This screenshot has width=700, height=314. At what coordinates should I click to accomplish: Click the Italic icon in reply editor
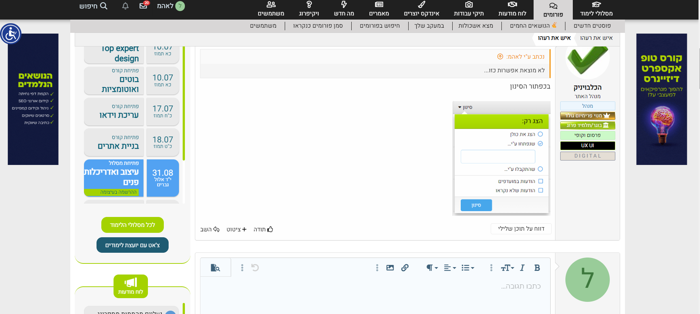pyautogui.click(x=522, y=268)
